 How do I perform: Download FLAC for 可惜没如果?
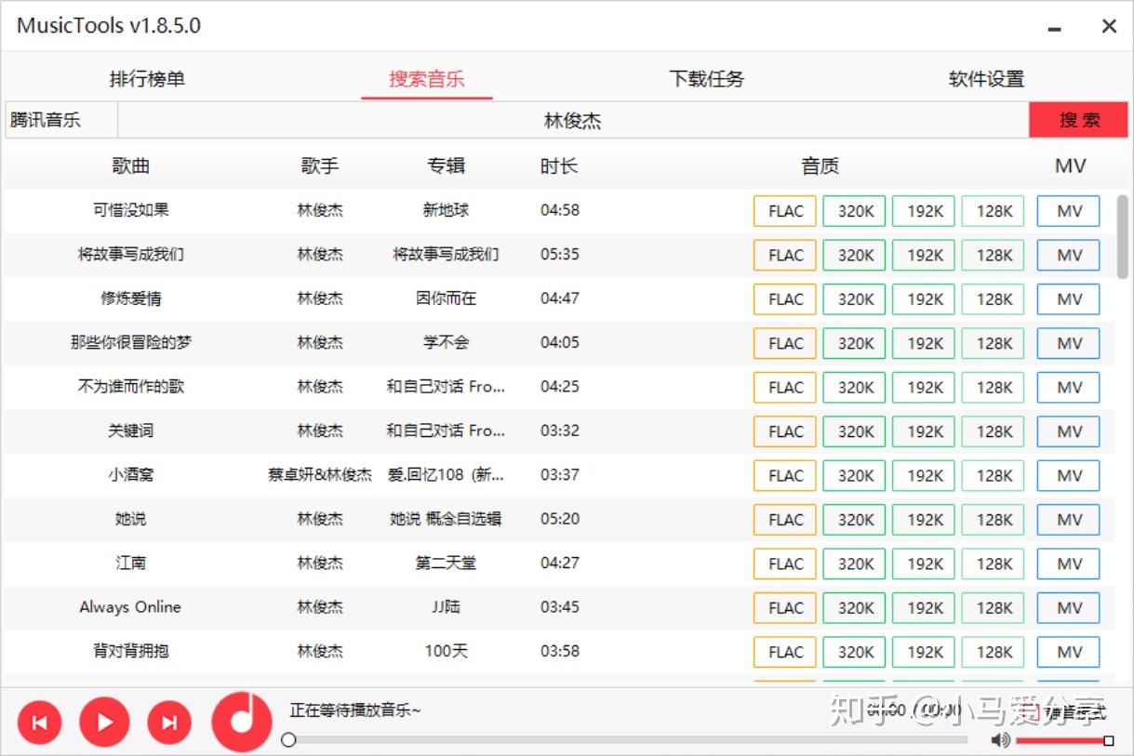click(x=785, y=211)
